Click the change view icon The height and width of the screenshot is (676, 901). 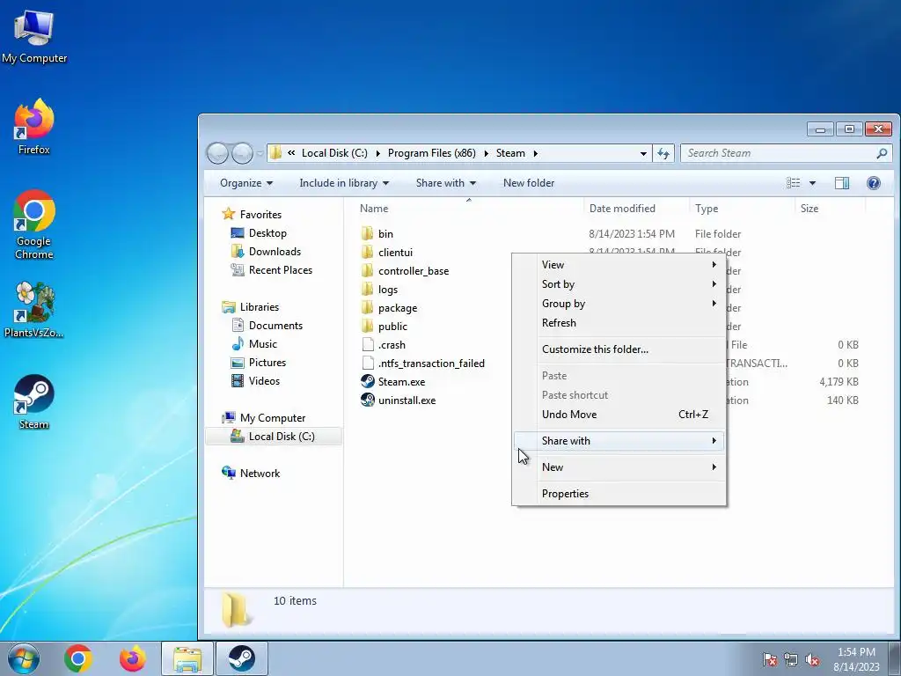(x=794, y=183)
